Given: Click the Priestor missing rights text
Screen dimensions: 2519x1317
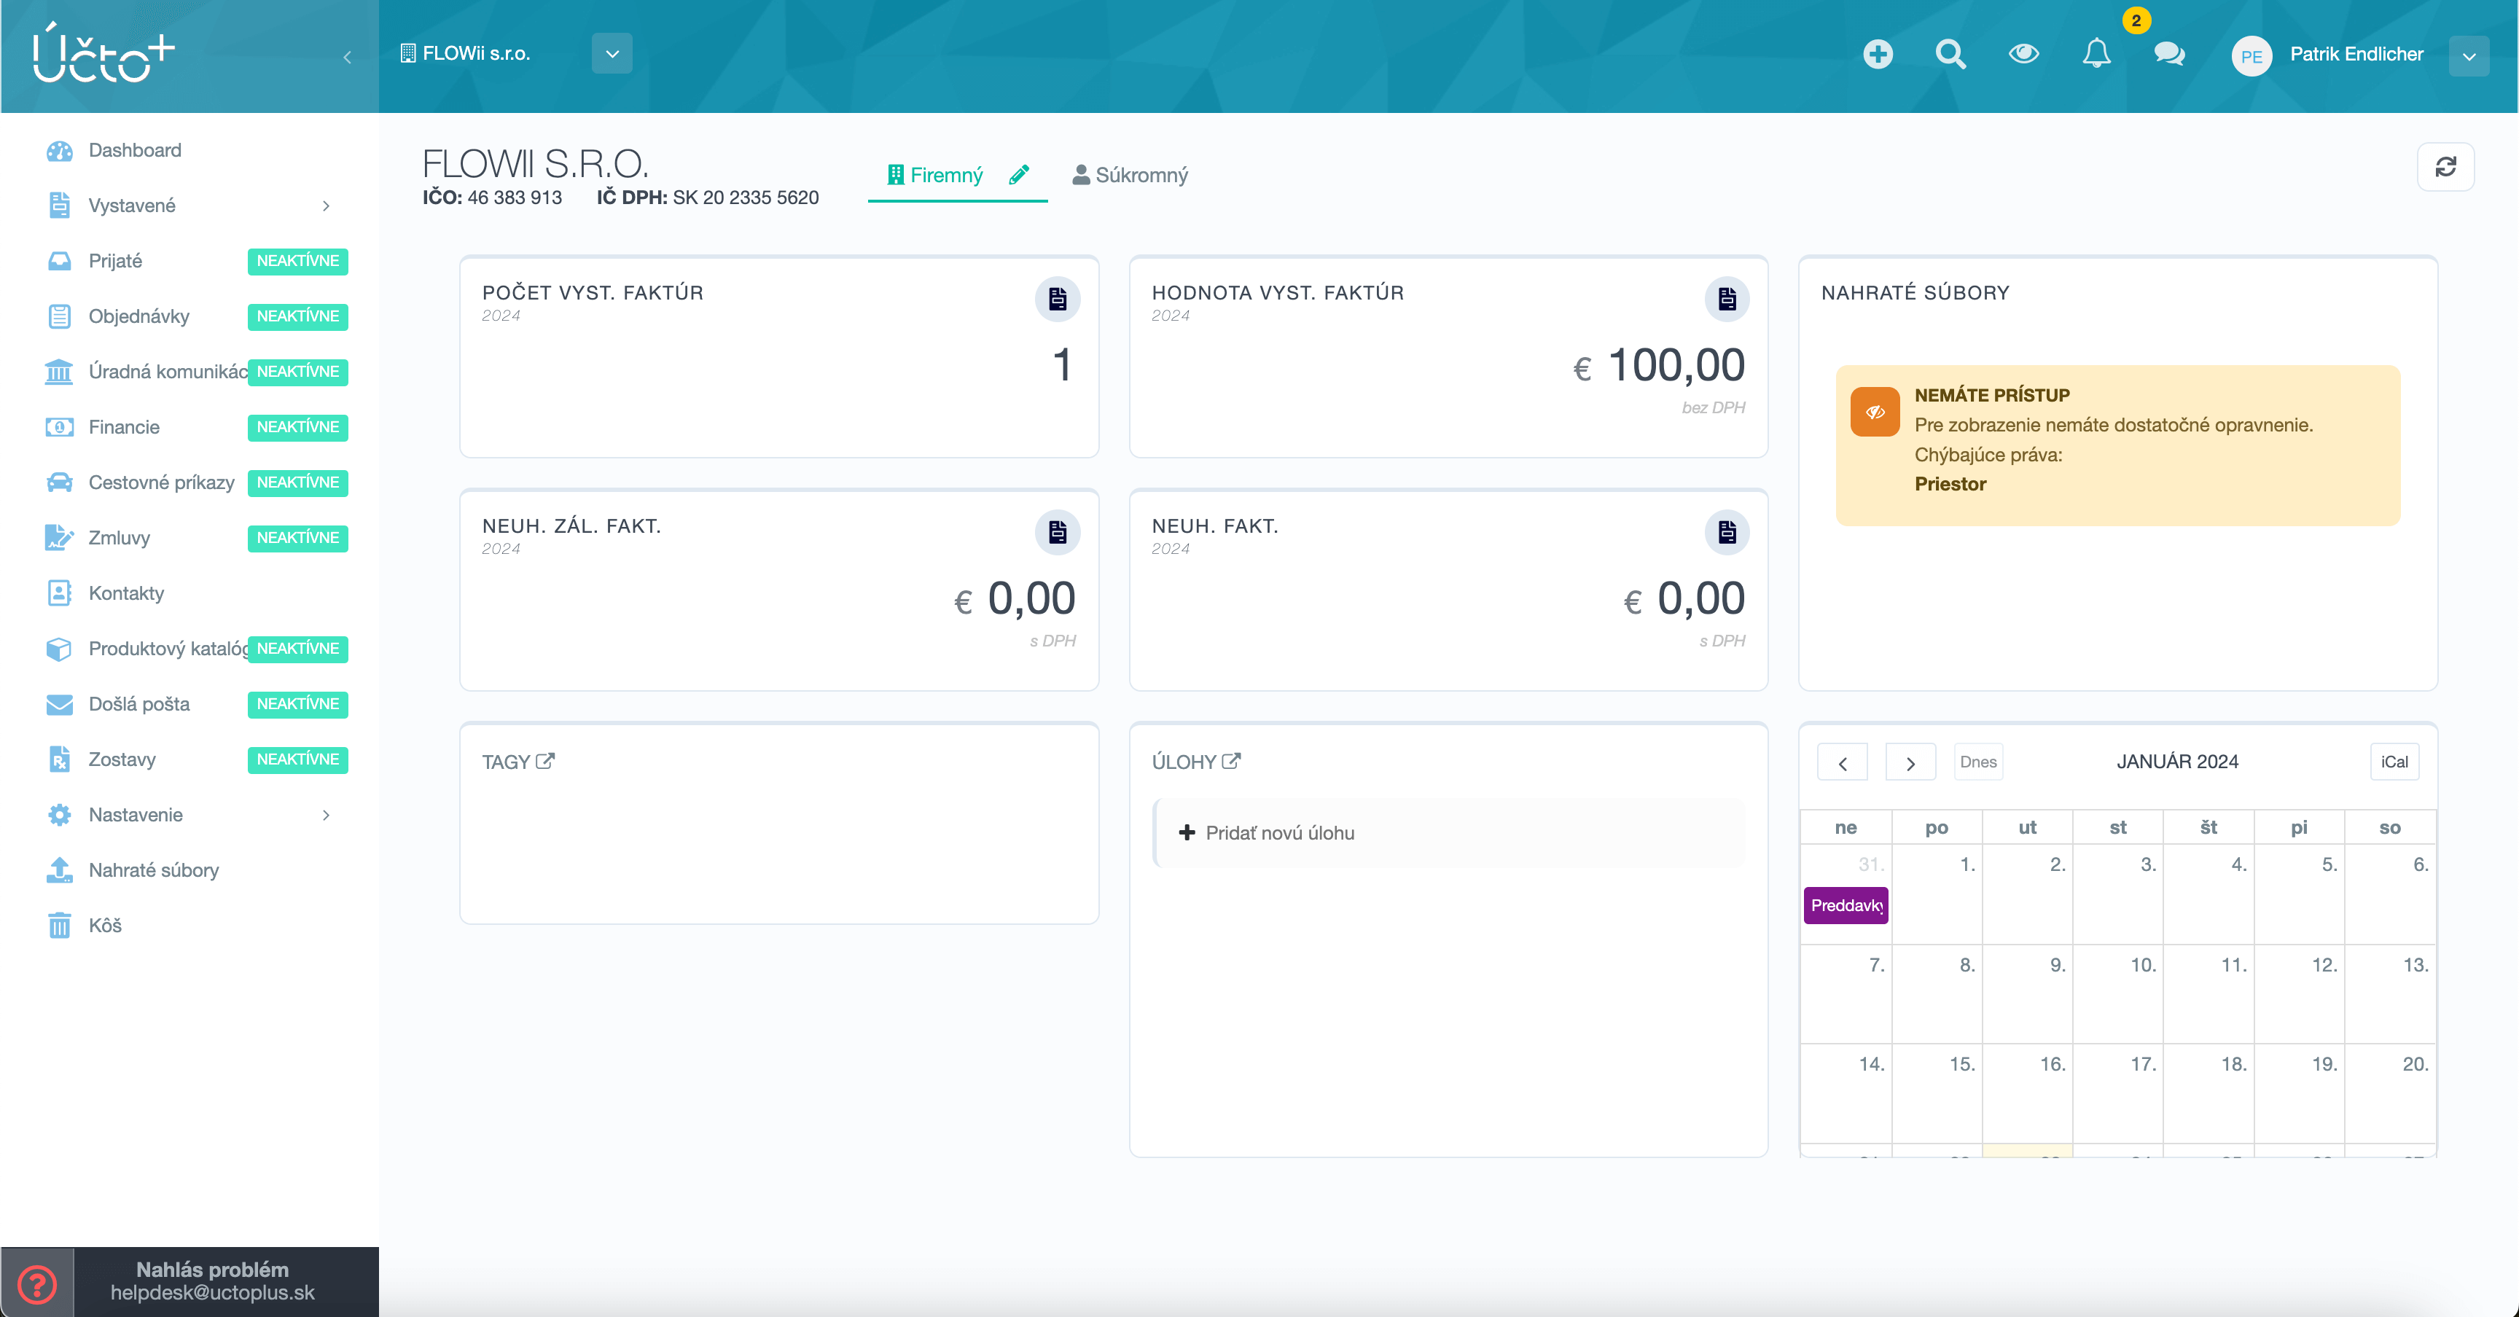Looking at the screenshot, I should (x=1950, y=484).
